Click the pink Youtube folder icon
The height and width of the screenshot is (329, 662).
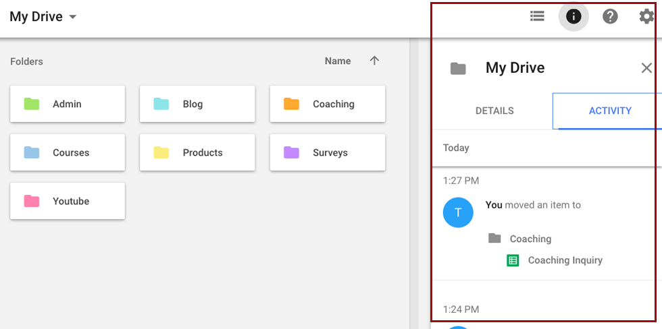pos(32,201)
